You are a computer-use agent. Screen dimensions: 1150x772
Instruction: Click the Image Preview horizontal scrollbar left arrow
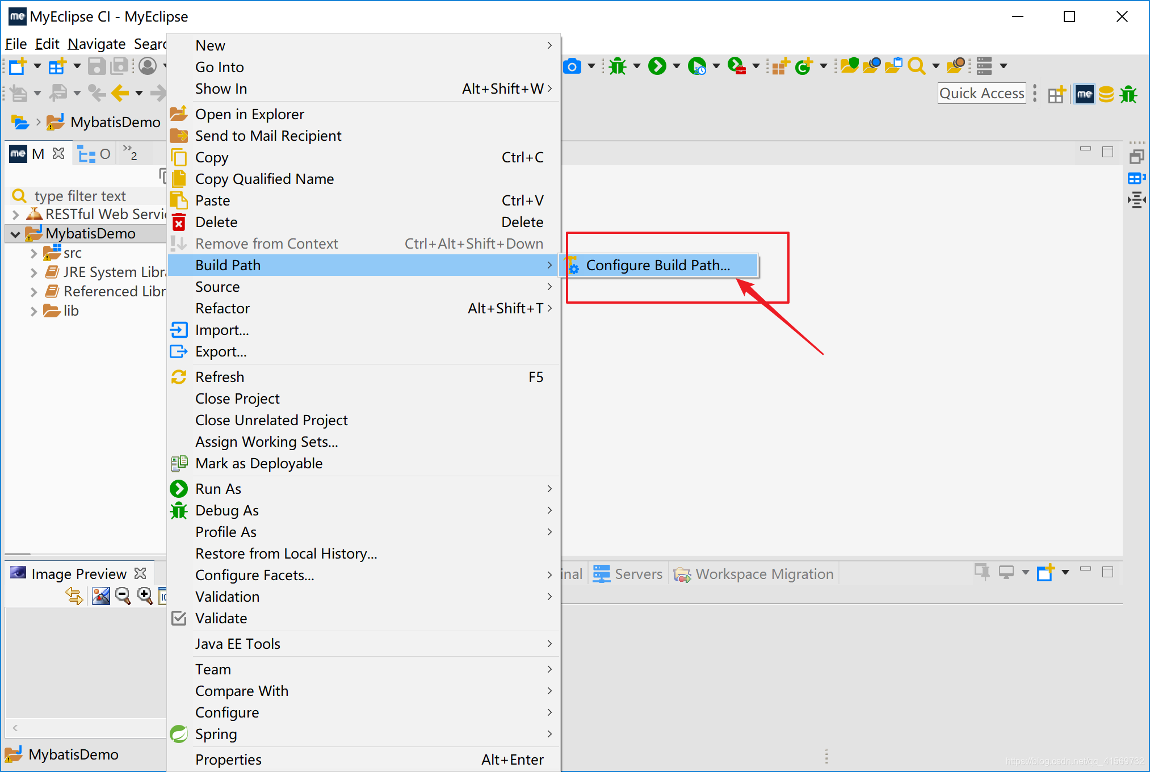15,728
